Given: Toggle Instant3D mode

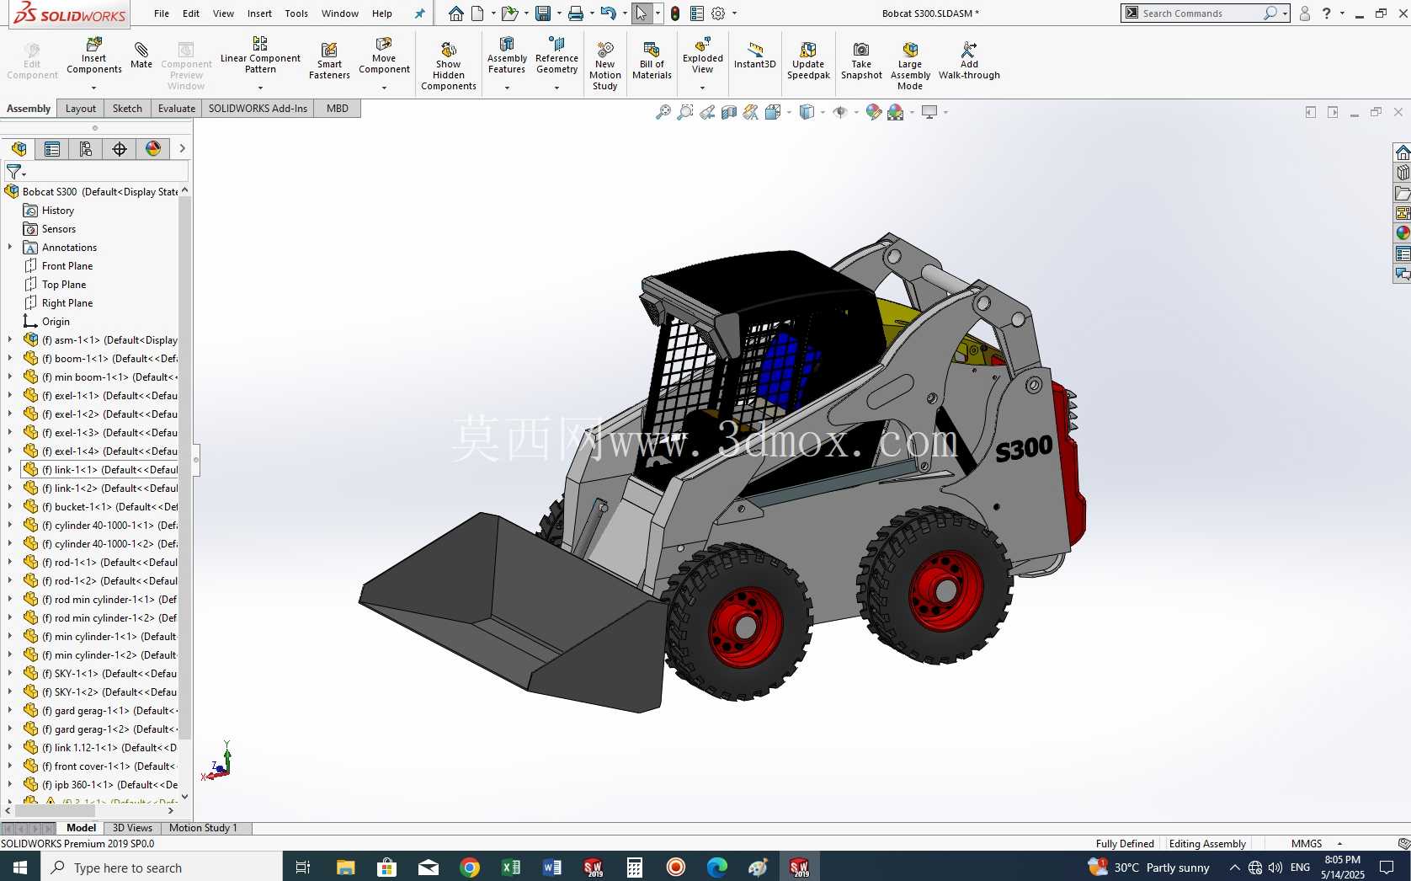Looking at the screenshot, I should [x=754, y=56].
